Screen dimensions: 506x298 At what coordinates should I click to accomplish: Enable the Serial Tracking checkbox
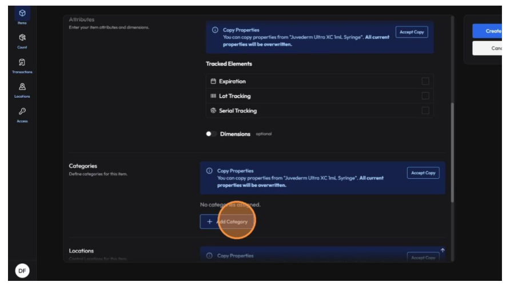click(425, 111)
